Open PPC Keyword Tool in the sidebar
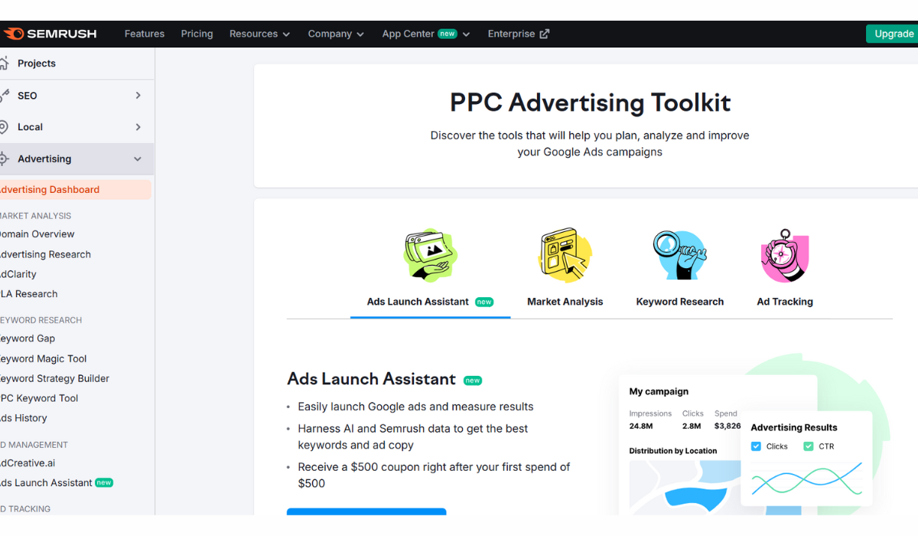The image size is (918, 536). coord(39,398)
